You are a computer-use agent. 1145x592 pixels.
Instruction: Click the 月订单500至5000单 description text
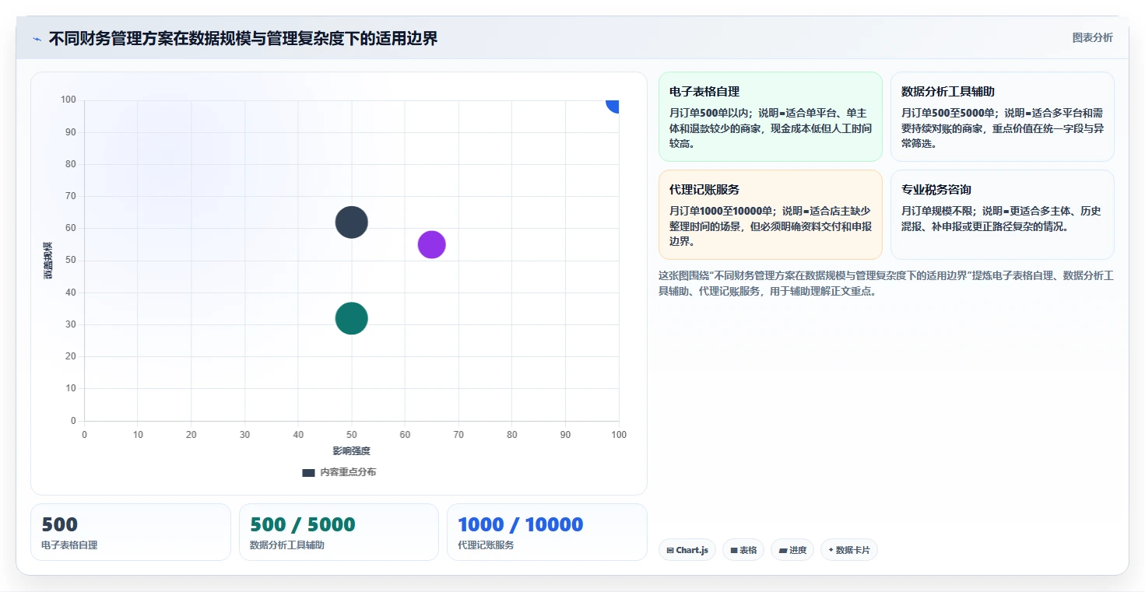click(1002, 128)
